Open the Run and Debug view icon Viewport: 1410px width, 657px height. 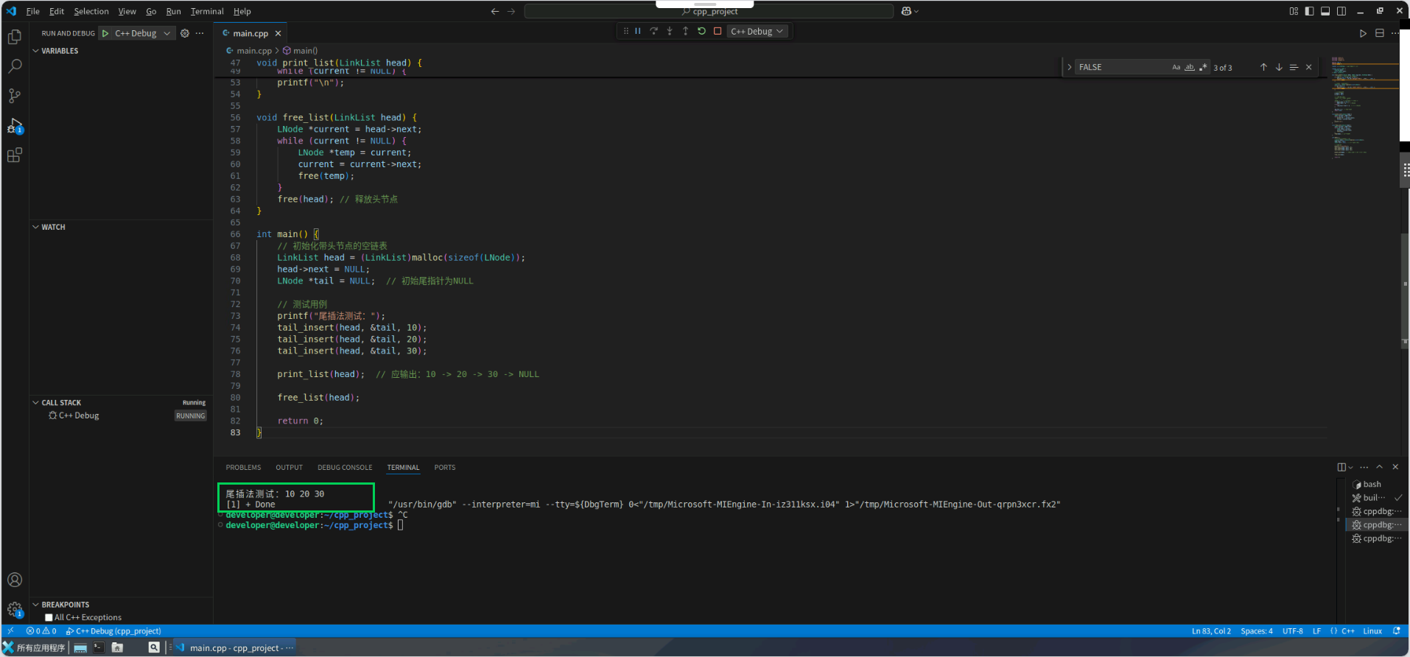point(15,126)
